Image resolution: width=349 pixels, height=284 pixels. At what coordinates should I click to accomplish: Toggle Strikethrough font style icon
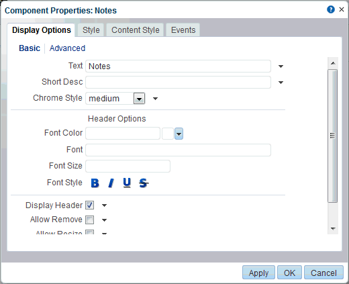[x=144, y=183]
